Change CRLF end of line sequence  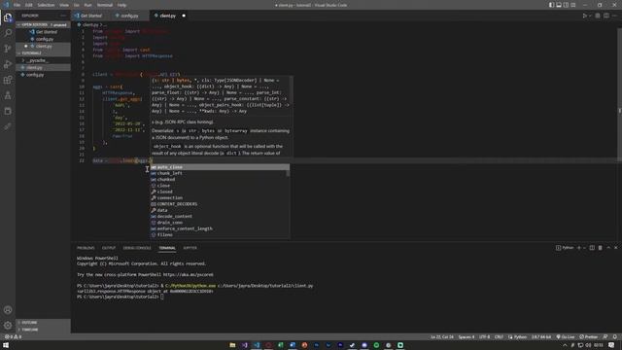[x=499, y=337]
